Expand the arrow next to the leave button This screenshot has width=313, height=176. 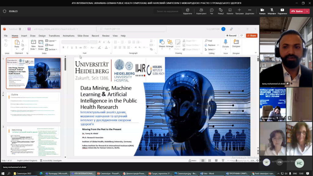(x=307, y=11)
